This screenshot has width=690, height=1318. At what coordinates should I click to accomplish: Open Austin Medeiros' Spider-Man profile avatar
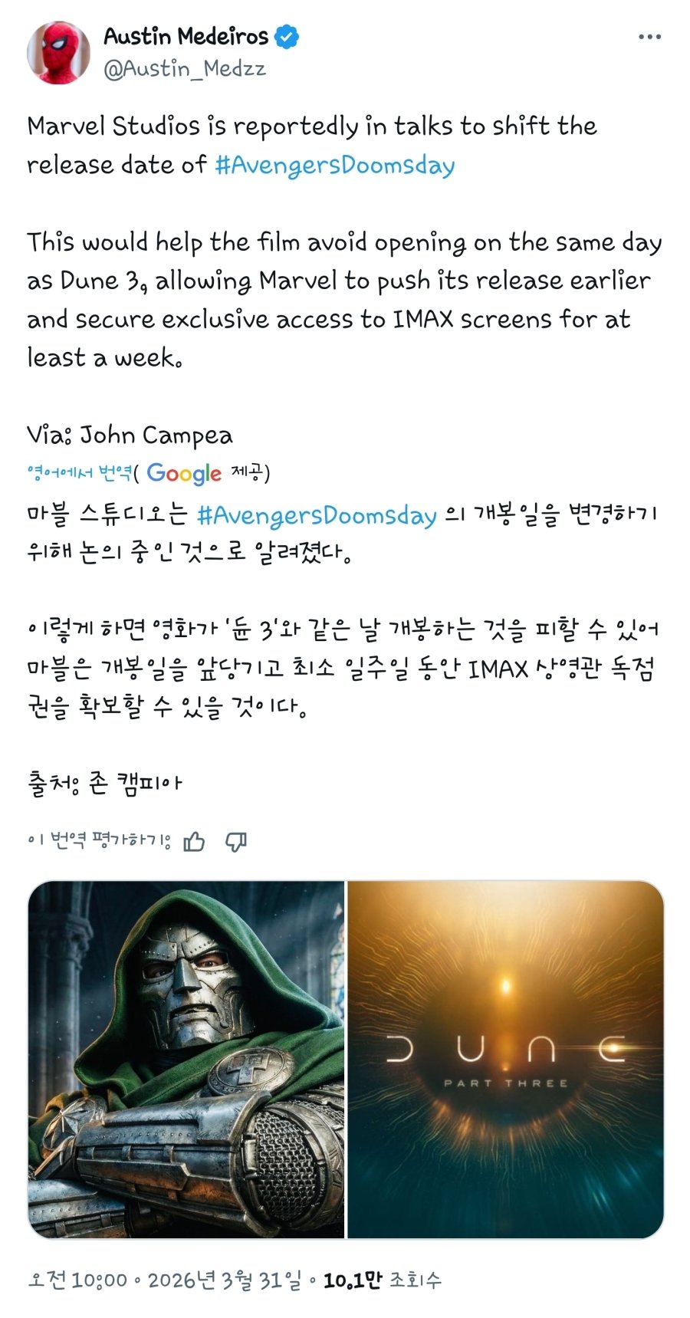pos(58,52)
